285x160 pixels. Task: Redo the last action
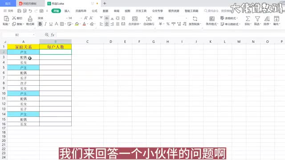(36, 11)
